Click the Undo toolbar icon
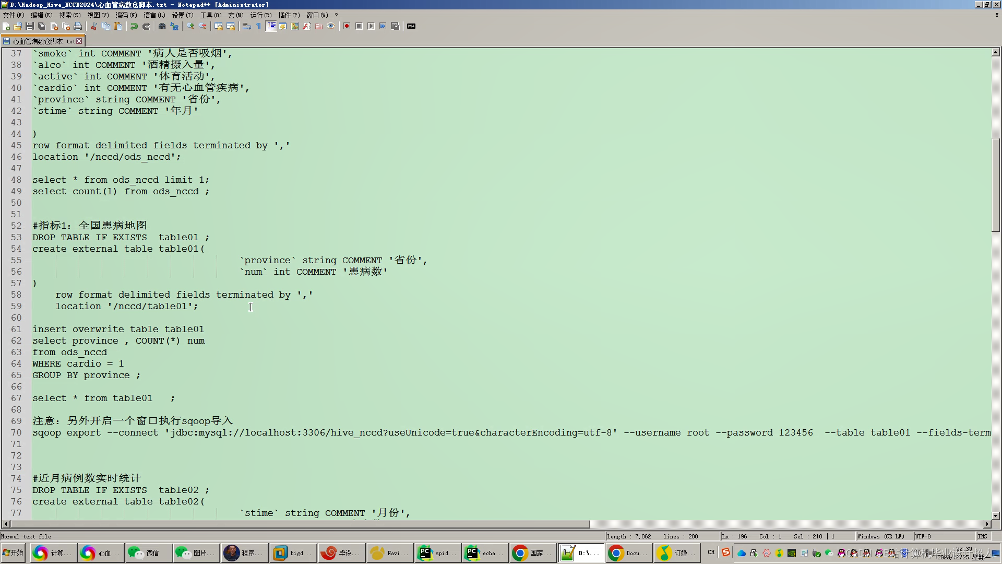 (x=134, y=26)
